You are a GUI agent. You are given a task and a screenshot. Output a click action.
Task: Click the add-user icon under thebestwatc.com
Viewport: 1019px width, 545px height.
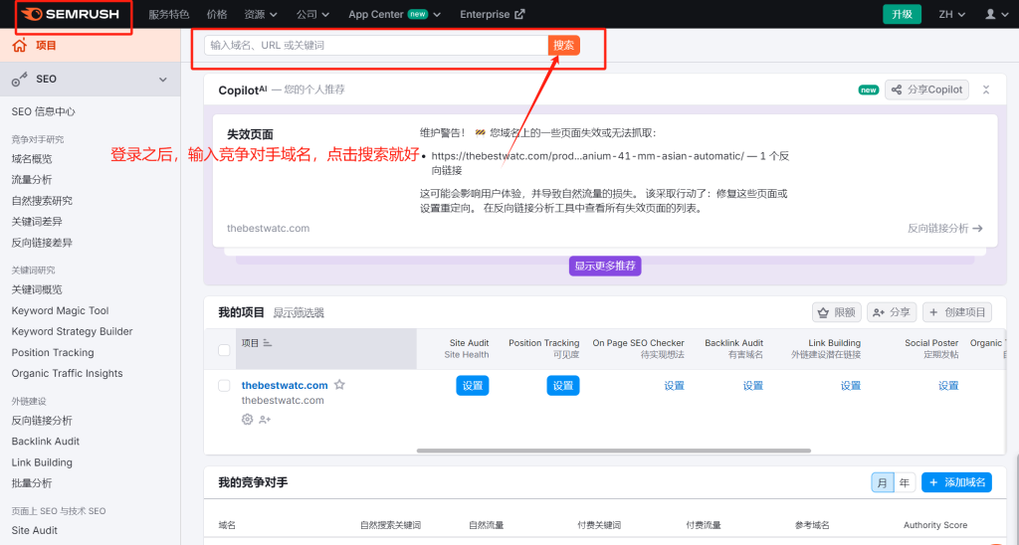click(265, 420)
